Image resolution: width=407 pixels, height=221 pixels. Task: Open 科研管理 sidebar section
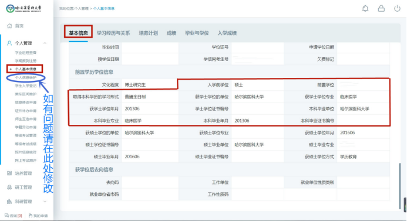click(23, 201)
